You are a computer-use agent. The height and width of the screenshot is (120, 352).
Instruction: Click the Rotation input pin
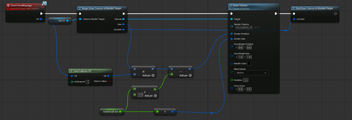point(232,80)
